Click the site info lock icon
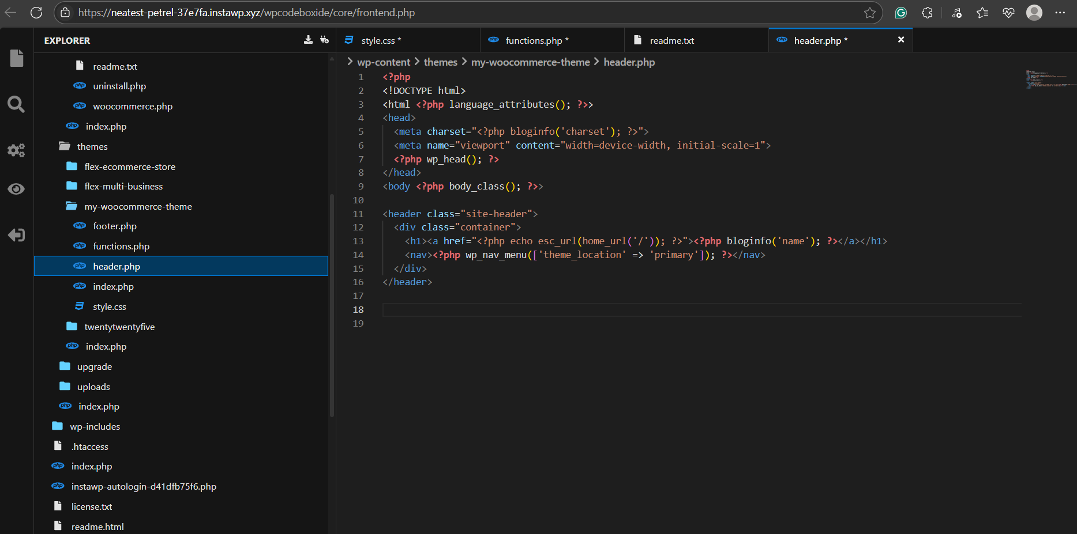Image resolution: width=1077 pixels, height=534 pixels. click(65, 13)
